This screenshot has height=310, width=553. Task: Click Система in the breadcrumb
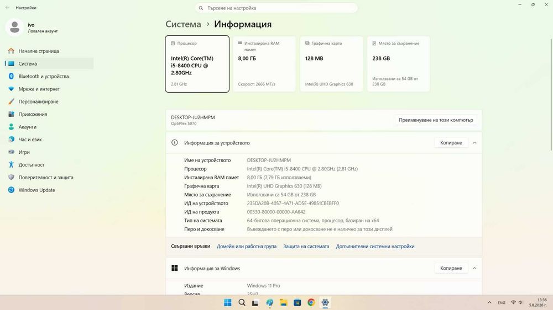click(x=183, y=24)
